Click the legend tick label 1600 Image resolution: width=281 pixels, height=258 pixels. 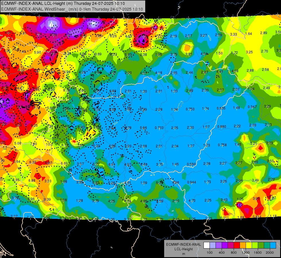coord(258,253)
